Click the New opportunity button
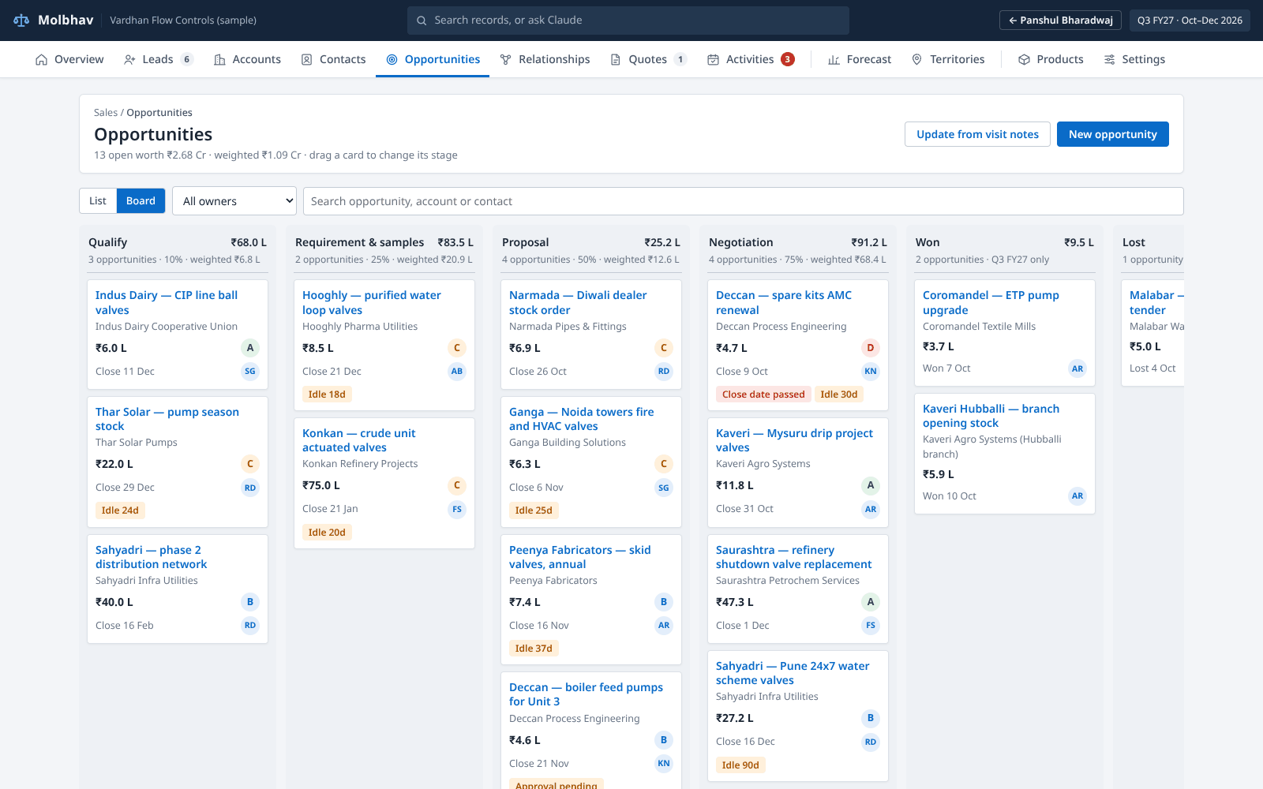Image resolution: width=1263 pixels, height=789 pixels. [x=1112, y=134]
